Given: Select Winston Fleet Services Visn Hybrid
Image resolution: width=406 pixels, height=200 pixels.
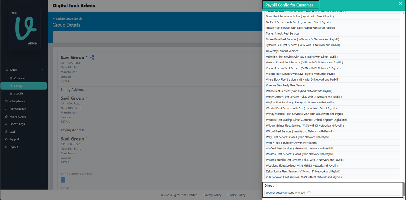Looking at the screenshot, I should click(x=332, y=154).
